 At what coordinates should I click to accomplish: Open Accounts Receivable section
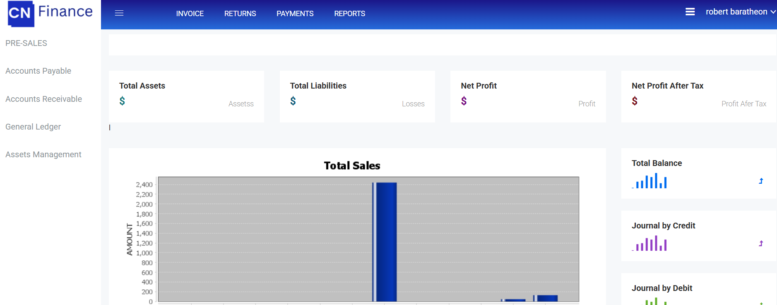pos(43,99)
